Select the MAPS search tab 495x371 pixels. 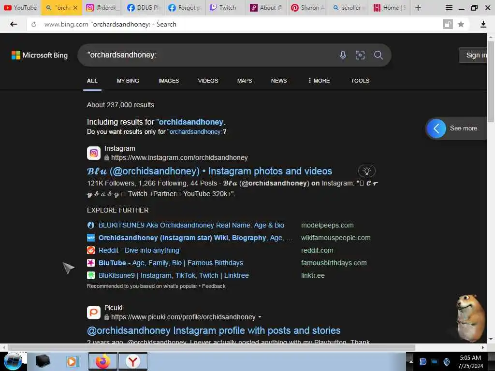click(244, 81)
